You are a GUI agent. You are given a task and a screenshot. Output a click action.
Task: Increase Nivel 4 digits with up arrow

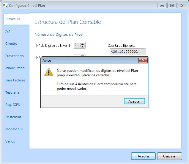82,44
